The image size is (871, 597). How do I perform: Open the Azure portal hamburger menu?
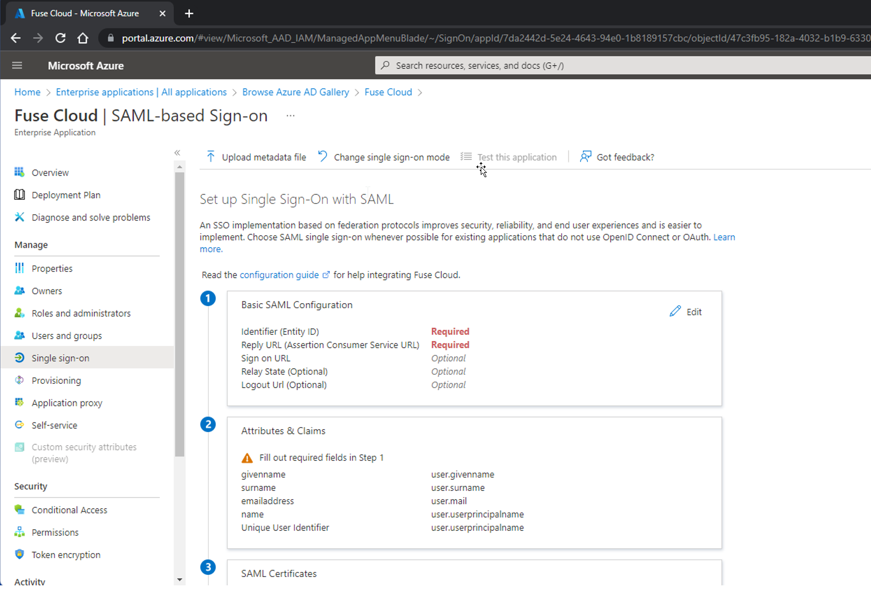click(17, 66)
